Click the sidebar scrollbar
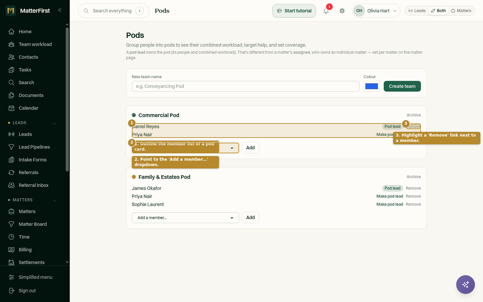Screen dimensions: 483x302 tap(67, 99)
